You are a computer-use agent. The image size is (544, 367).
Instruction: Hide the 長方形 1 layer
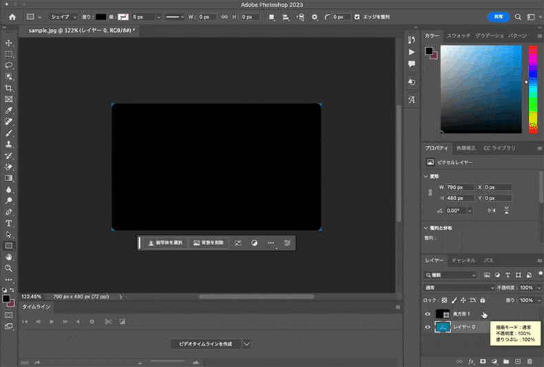[x=428, y=314]
